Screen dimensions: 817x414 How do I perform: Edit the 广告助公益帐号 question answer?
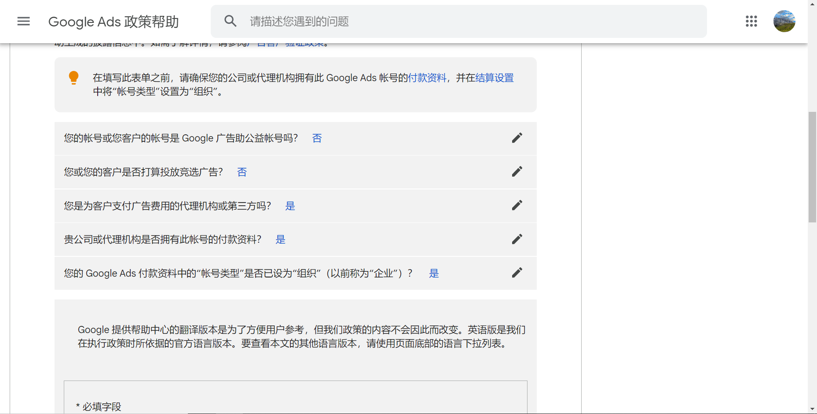click(517, 138)
